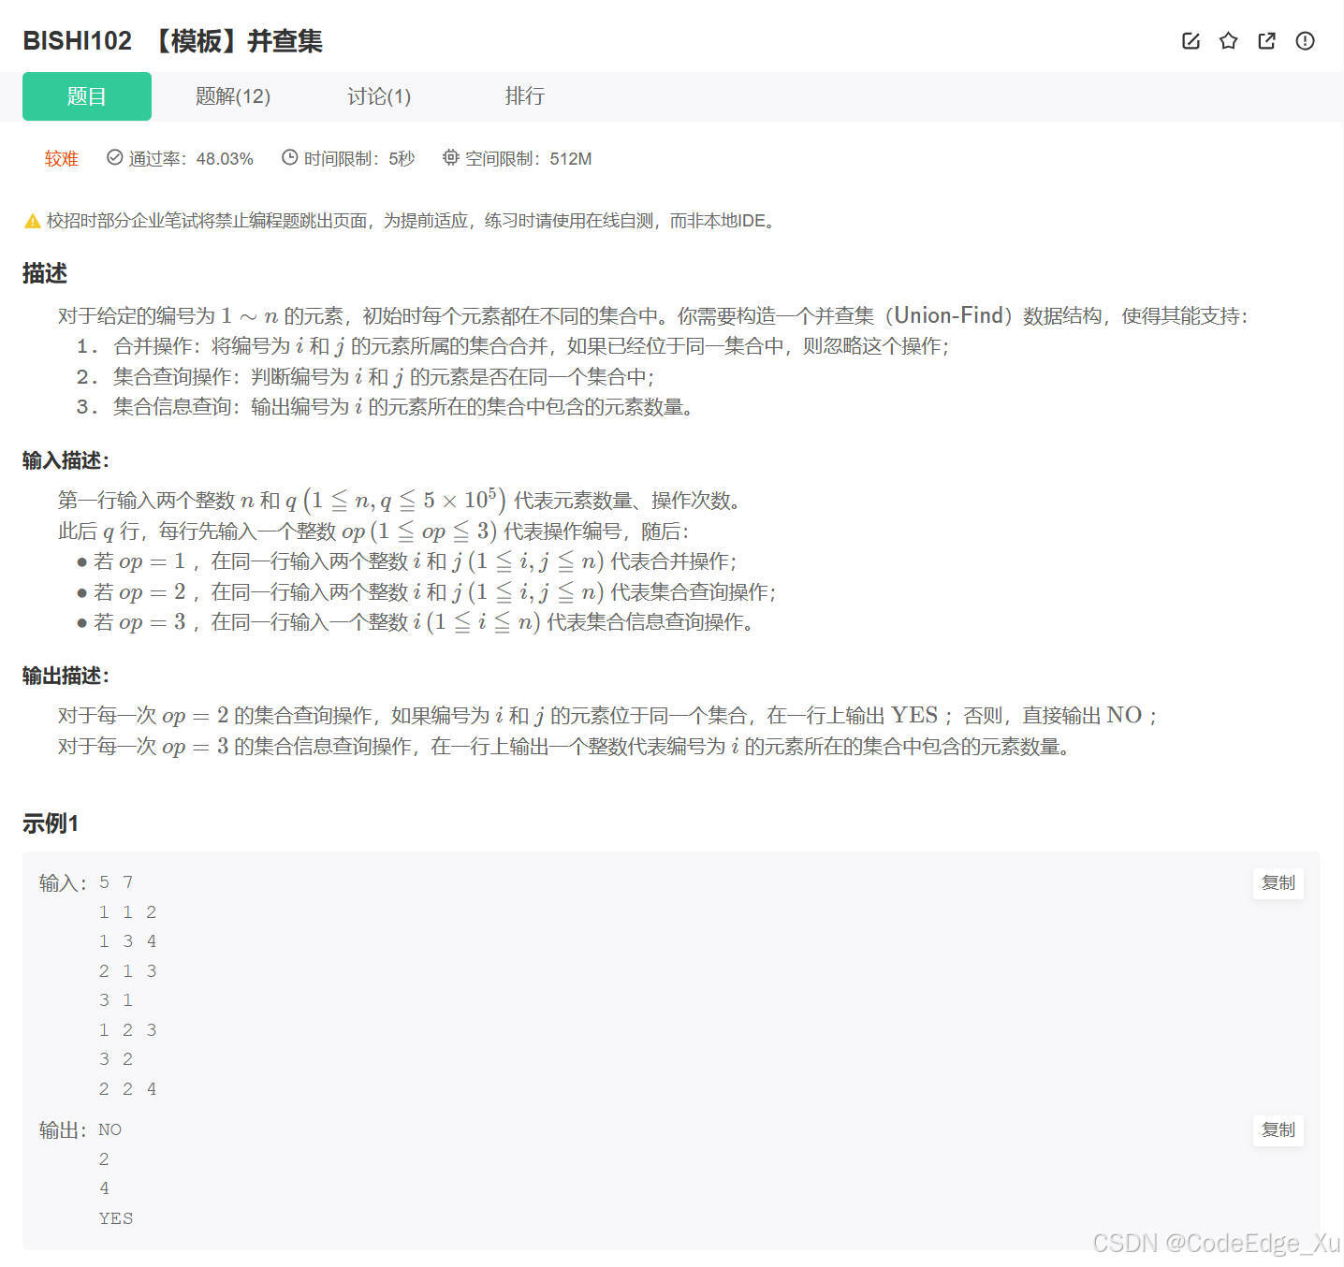The height and width of the screenshot is (1267, 1344).
Task: Click the exclamation report-issue icon
Action: pyautogui.click(x=1305, y=41)
